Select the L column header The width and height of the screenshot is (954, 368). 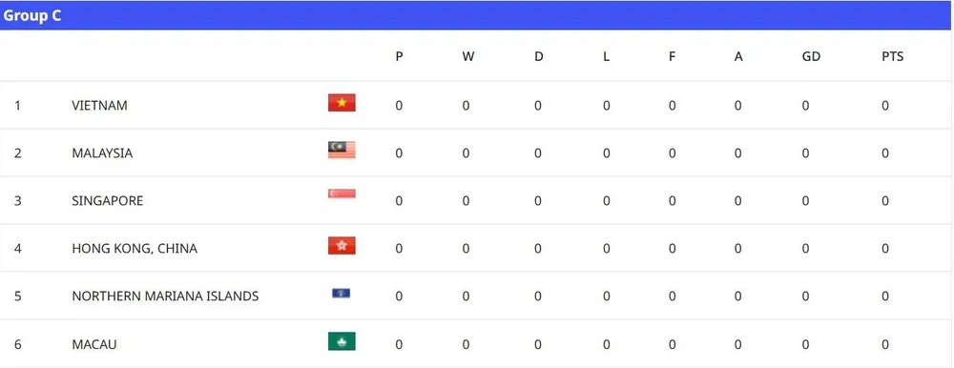606,56
